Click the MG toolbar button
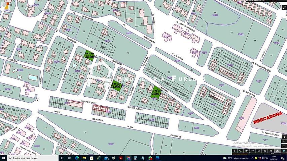The image size is (287, 161). [271, 151]
